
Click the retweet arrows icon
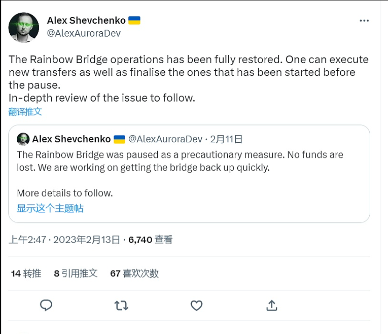121,305
